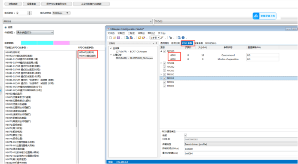Viewport: 298px width, 164px height.
Task: Toggle the TPDO2 checkbox
Action: (x=165, y=82)
